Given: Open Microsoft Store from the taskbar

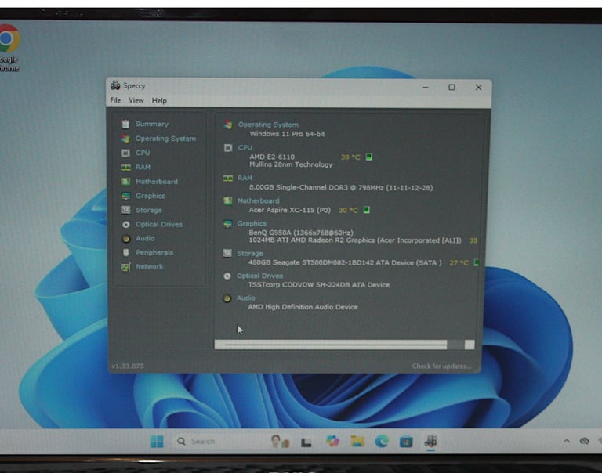Looking at the screenshot, I should (406, 442).
